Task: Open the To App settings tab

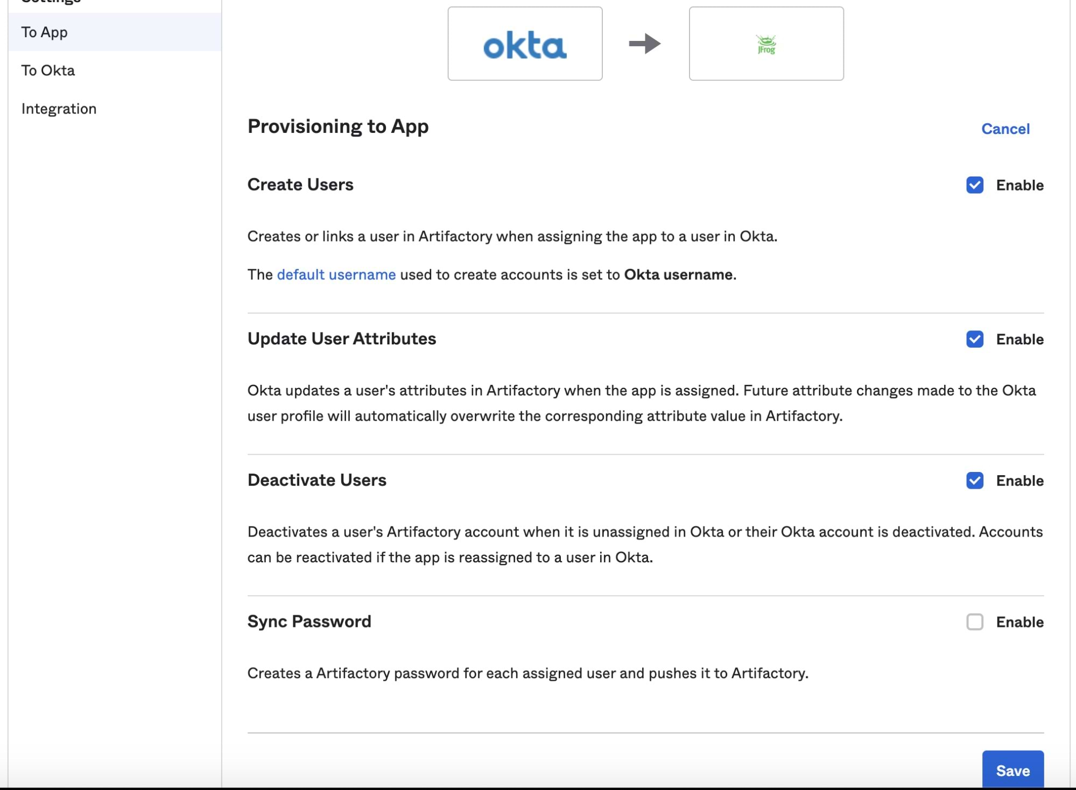Action: tap(115, 32)
